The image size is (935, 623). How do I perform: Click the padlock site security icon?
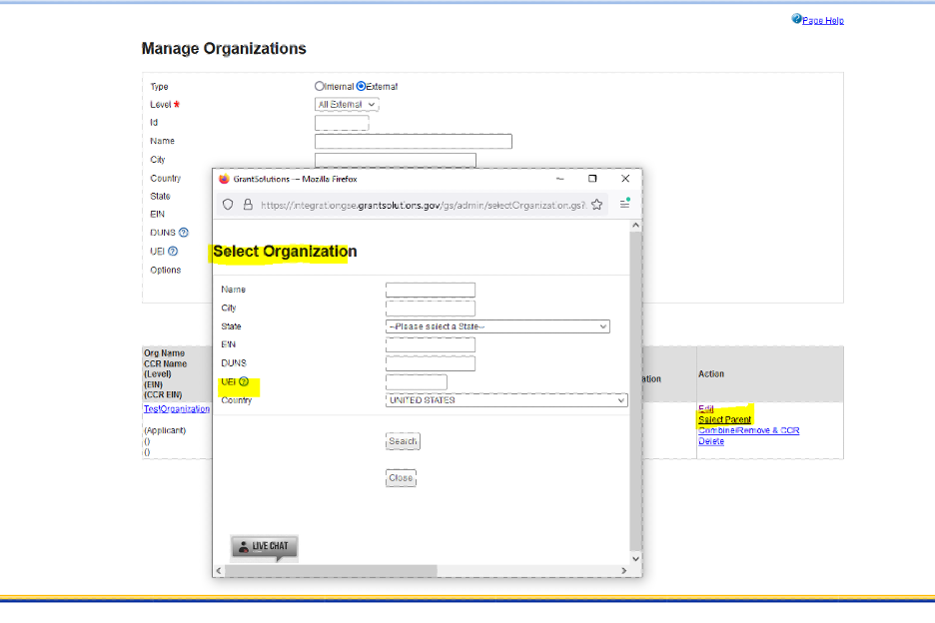247,204
